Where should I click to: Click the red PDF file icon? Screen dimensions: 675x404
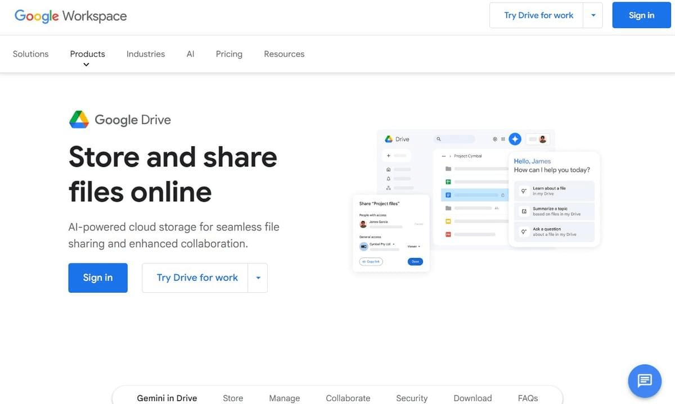pos(447,234)
